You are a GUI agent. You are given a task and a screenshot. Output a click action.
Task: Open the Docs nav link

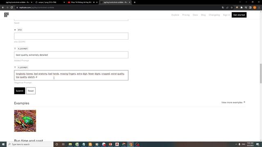coord(195,15)
